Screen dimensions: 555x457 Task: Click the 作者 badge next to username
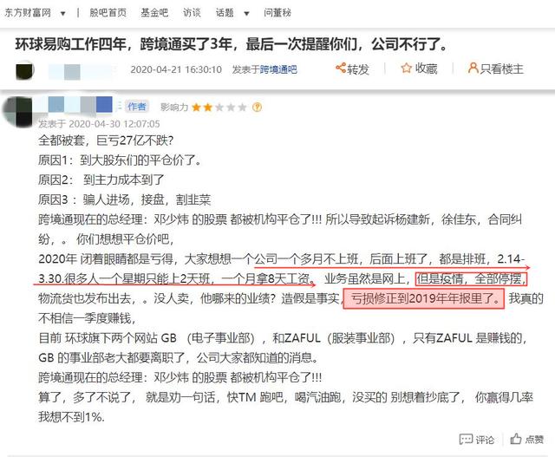(137, 106)
